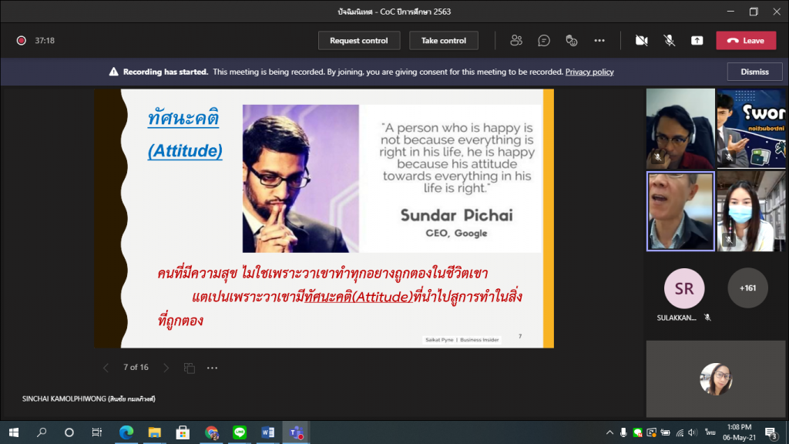Open more slide options below the presentation
The height and width of the screenshot is (444, 789).
point(213,368)
